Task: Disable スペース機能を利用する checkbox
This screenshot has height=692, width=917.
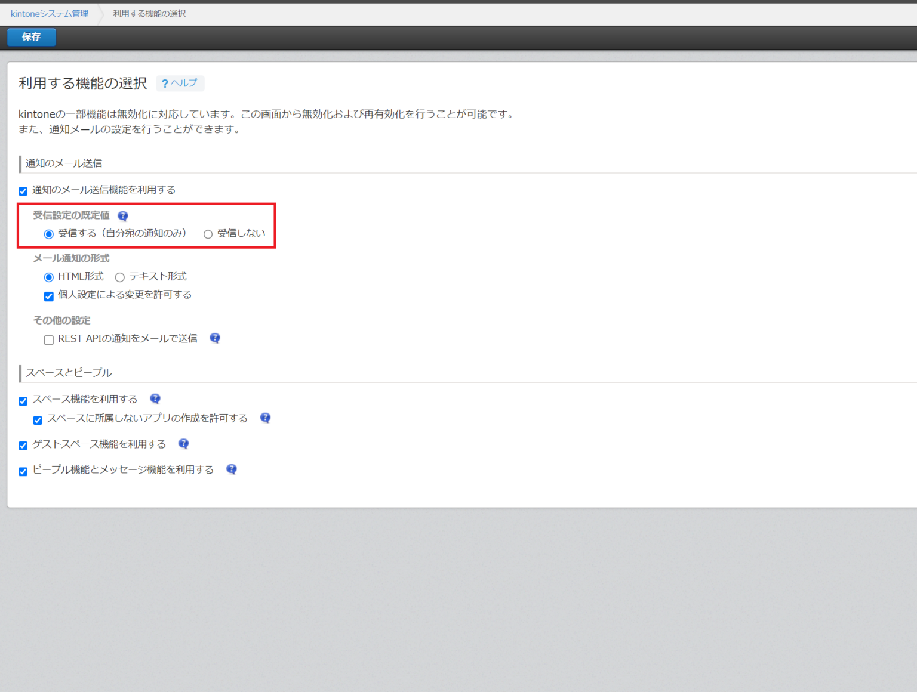Action: [x=23, y=401]
